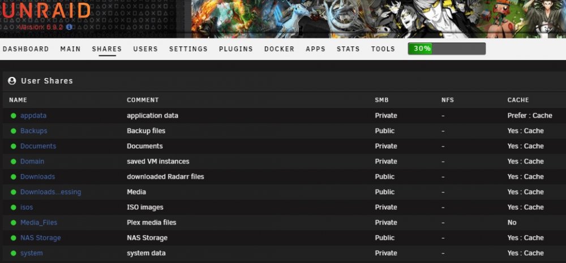The width and height of the screenshot is (566, 263).
Task: Click the green status dot for Domain
Action: click(14, 162)
